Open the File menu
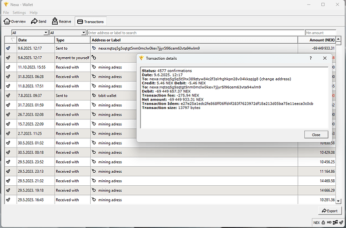This screenshot has width=346, height=228. click(x=6, y=13)
